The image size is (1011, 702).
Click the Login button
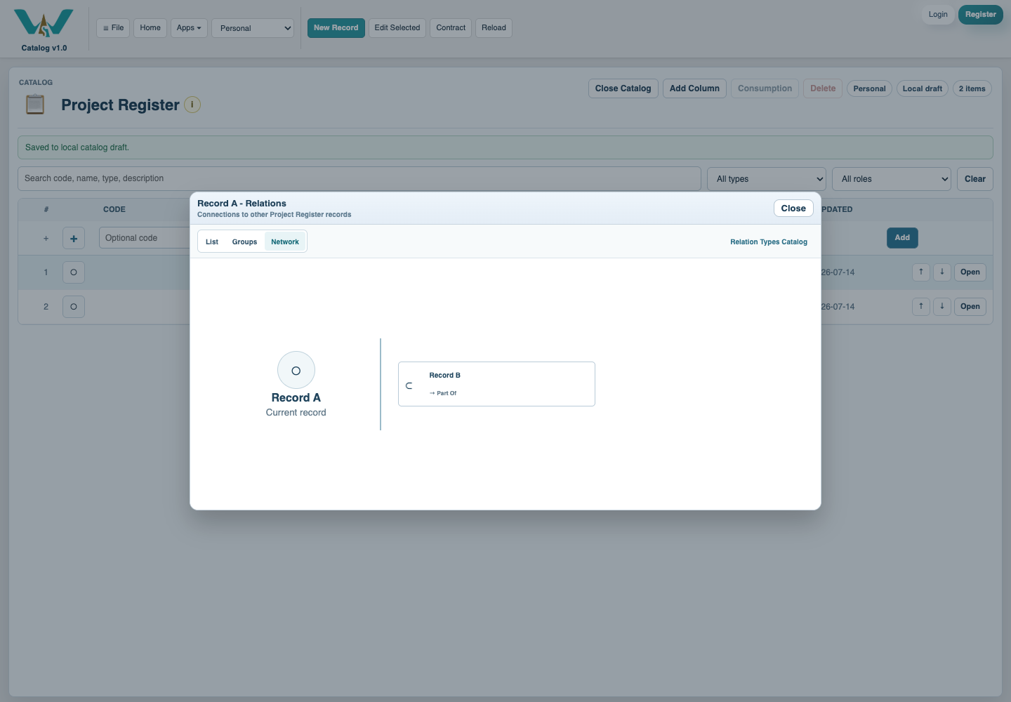coord(938,15)
